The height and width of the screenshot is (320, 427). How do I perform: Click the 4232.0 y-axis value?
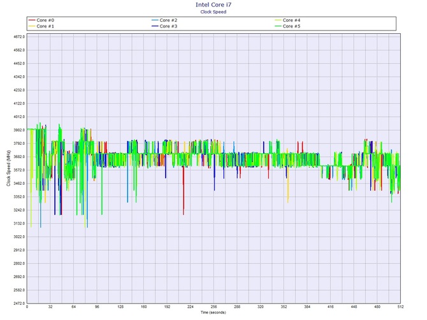pos(19,90)
